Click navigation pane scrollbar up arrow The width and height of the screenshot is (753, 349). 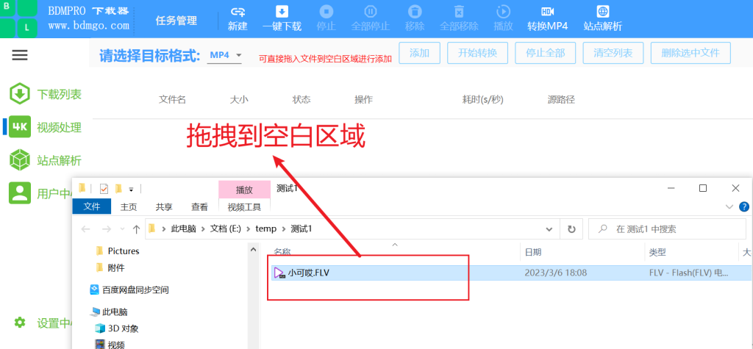[254, 248]
